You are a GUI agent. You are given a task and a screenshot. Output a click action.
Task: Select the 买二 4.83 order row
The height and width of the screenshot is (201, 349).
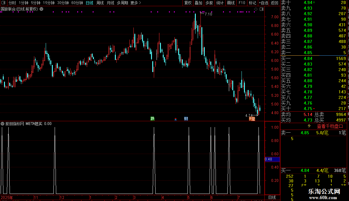coord(313,64)
